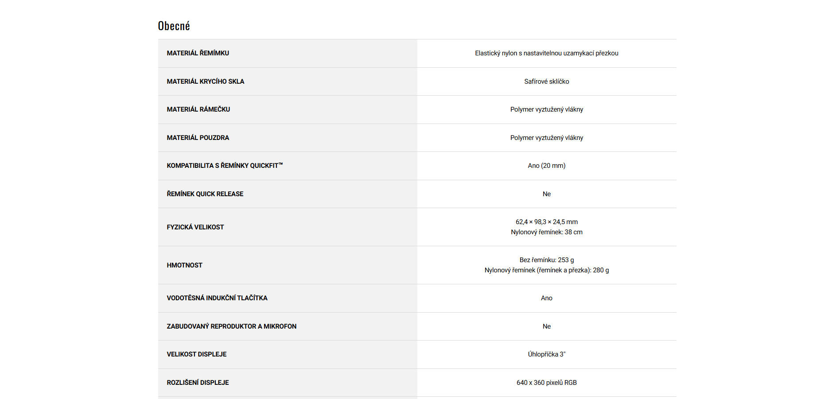Select the MATERIÁL RÁMEČKU label
Screen dimensions: 836x399
pos(198,109)
